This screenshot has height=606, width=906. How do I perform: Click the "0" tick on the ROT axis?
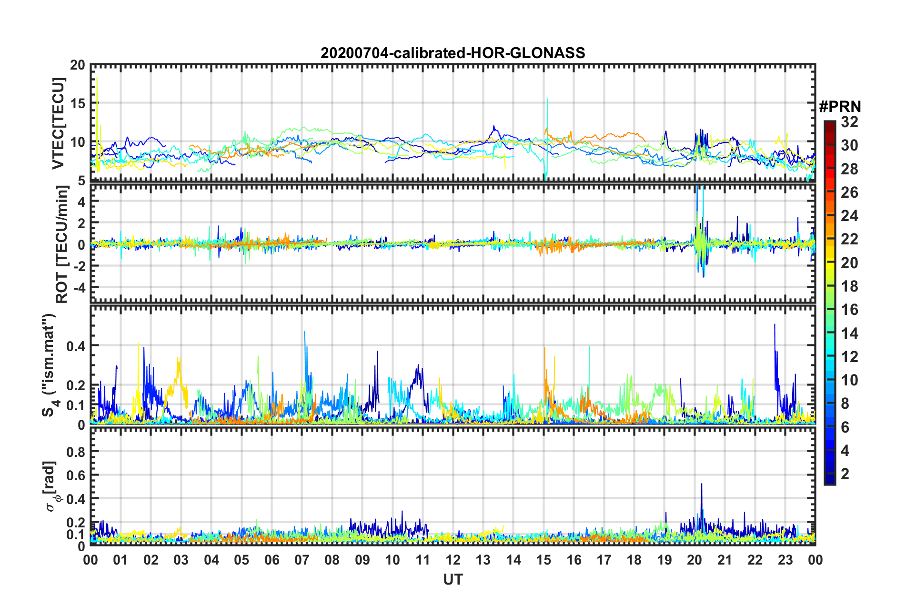click(x=82, y=244)
